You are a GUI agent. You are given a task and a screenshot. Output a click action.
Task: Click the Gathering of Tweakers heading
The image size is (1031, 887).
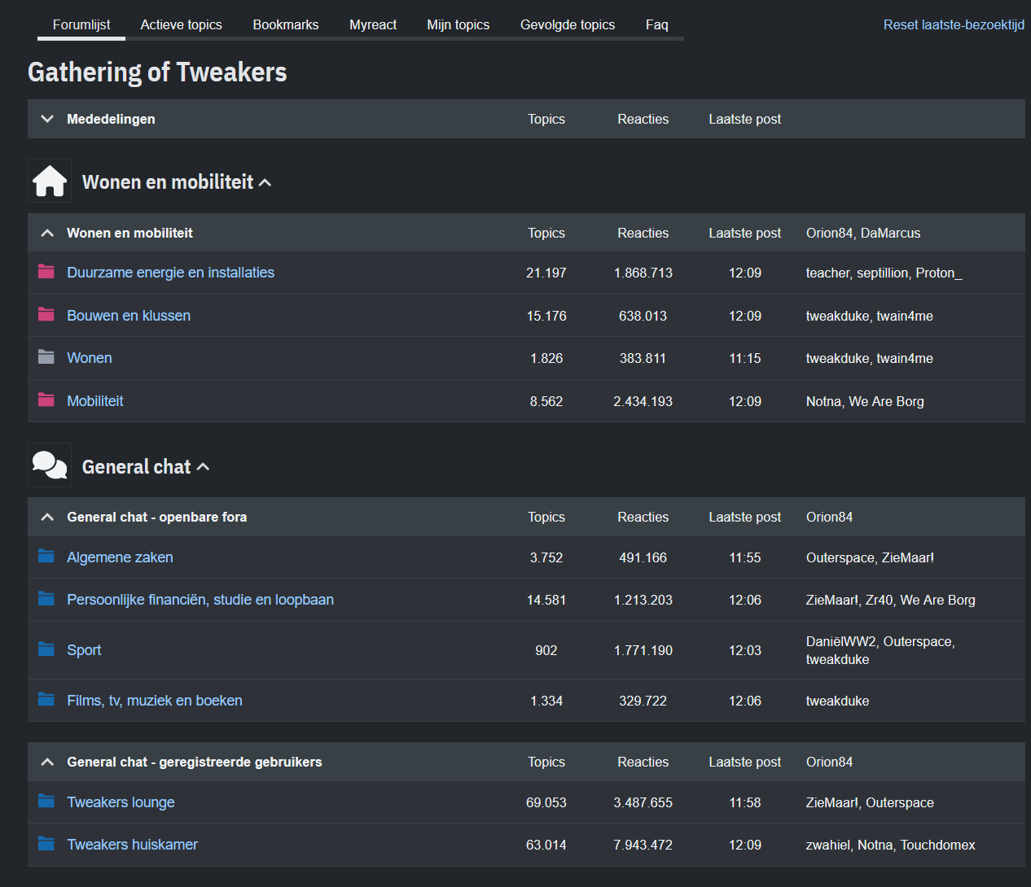tap(157, 72)
